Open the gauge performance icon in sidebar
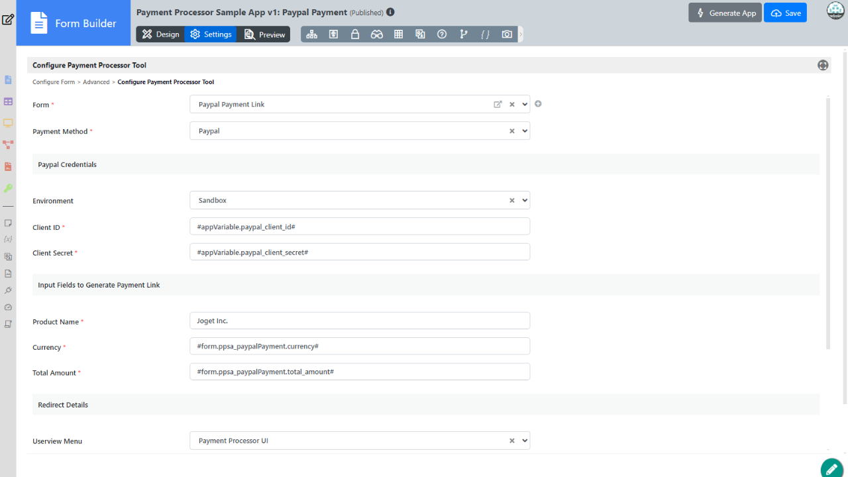 pos(8,307)
